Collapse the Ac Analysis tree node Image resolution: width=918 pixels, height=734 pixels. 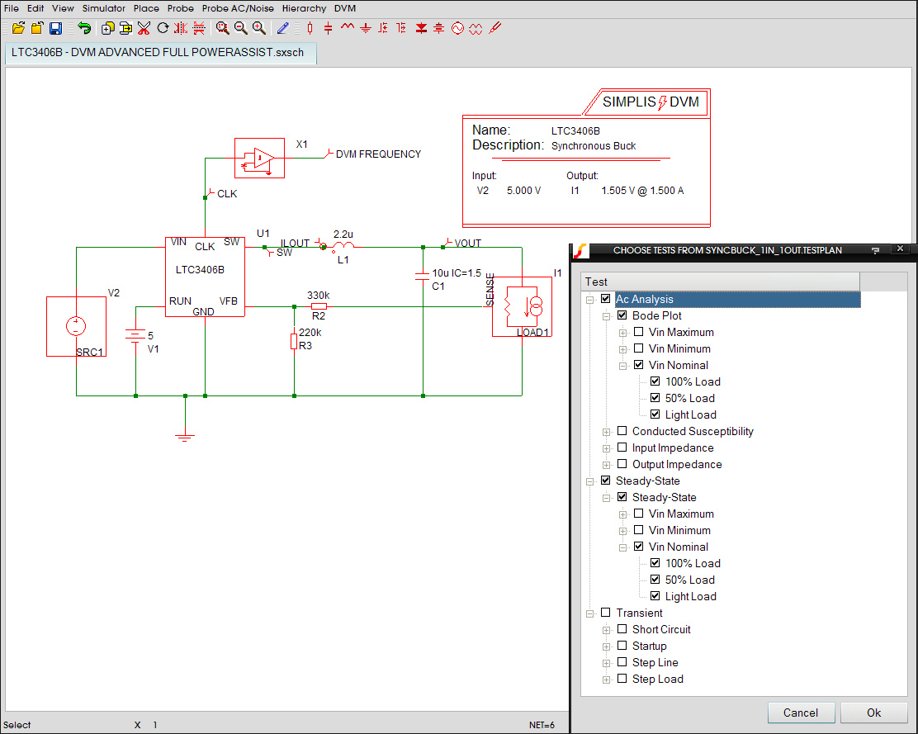(x=590, y=300)
